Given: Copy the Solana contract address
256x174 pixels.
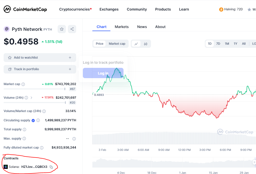Looking at the screenshot, I should 51,167.
